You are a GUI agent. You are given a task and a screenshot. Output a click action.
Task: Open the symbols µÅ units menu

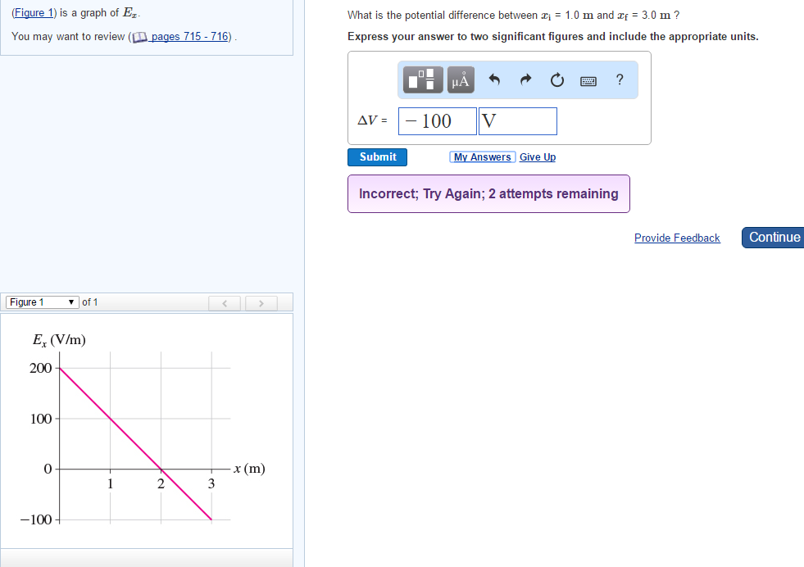(x=461, y=79)
